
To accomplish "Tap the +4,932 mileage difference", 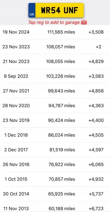I will point(96,179).
